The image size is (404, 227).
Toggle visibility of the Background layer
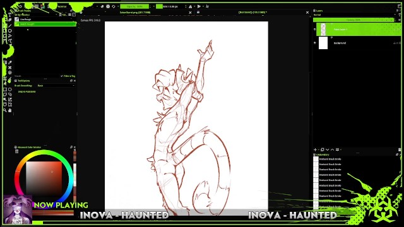coord(315,43)
